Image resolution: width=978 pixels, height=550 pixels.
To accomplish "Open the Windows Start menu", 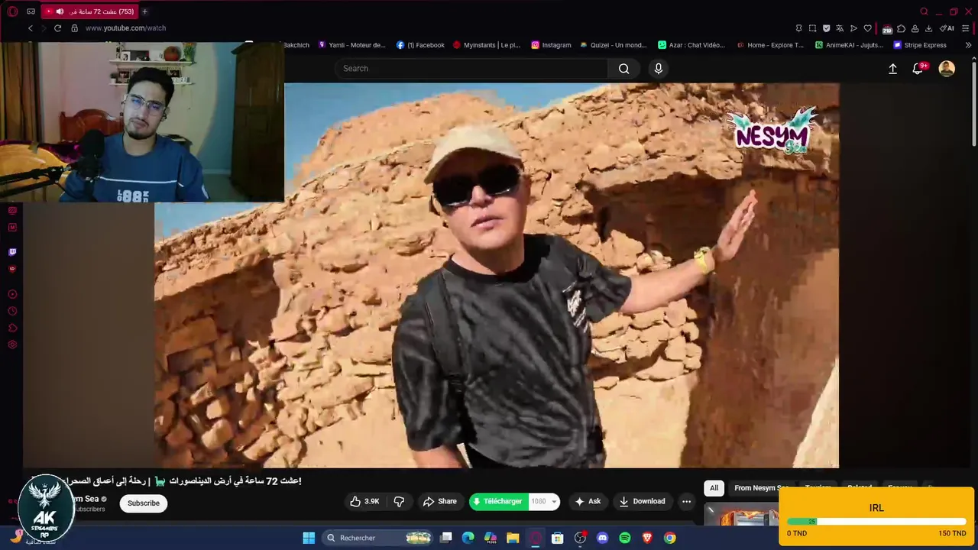I will [309, 538].
